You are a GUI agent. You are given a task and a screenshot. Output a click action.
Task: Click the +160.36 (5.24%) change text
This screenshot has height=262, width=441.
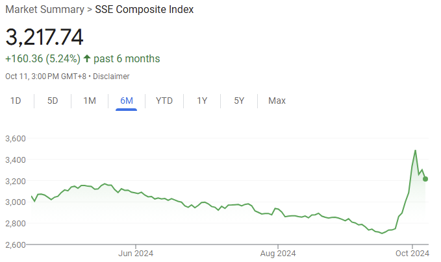coord(43,59)
